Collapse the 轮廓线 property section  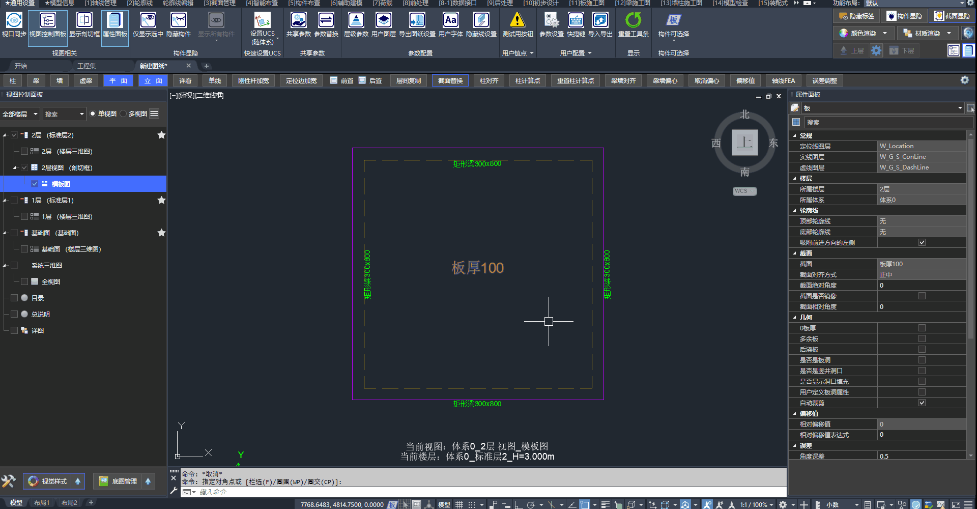pyautogui.click(x=795, y=211)
